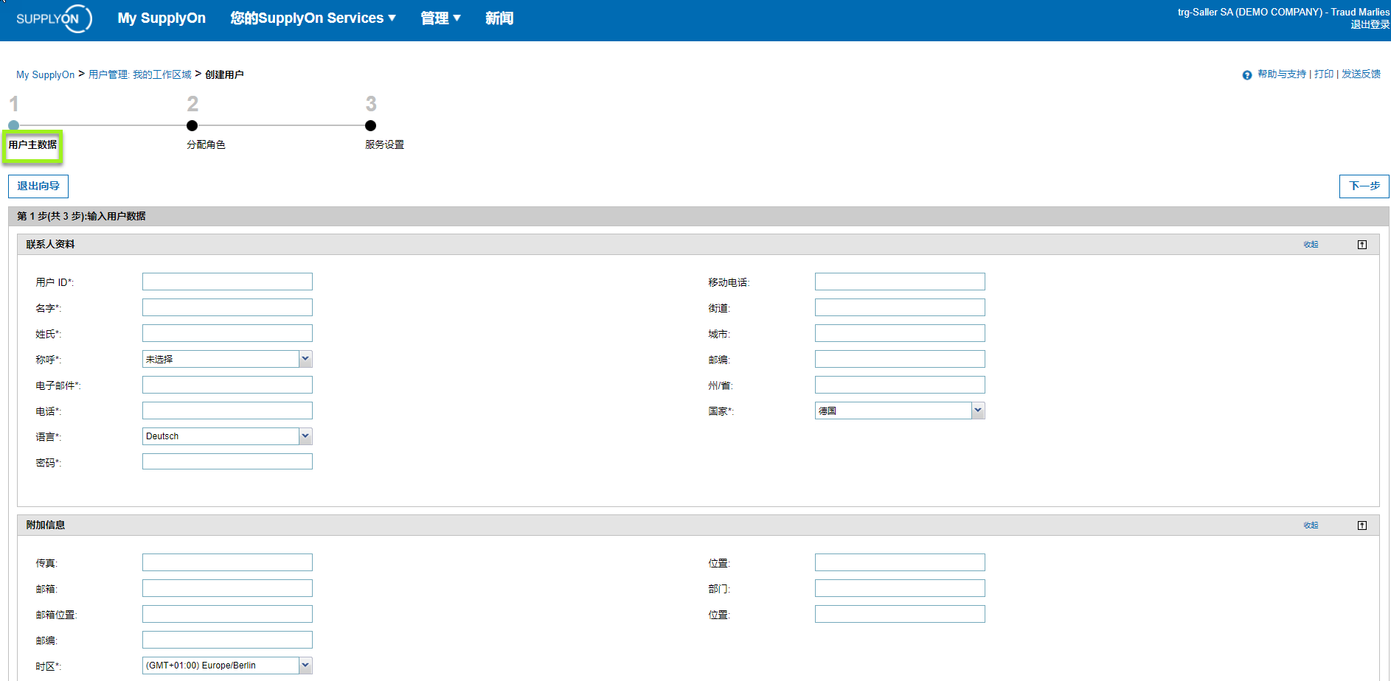Click 收起 link in 附加信息 header
The height and width of the screenshot is (681, 1391).
point(1311,525)
